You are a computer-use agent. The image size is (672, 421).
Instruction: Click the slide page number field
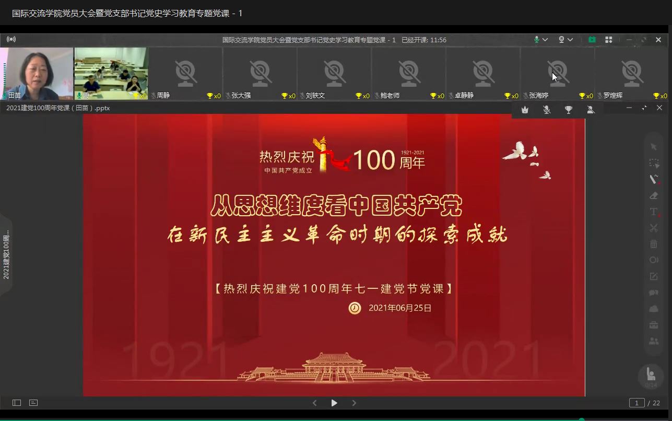point(636,403)
